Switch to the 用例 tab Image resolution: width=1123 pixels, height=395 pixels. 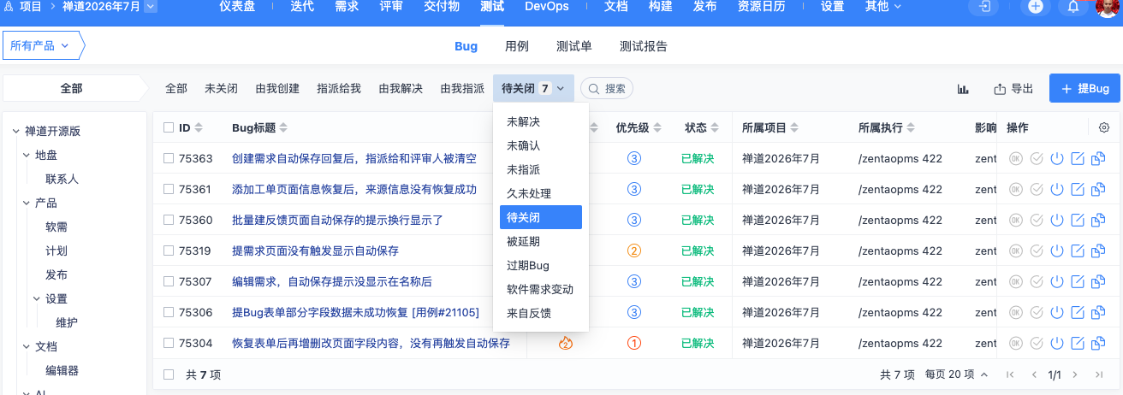[x=517, y=46]
